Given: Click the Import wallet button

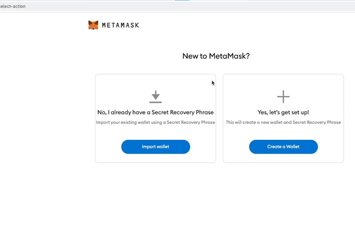Looking at the screenshot, I should point(155,147).
